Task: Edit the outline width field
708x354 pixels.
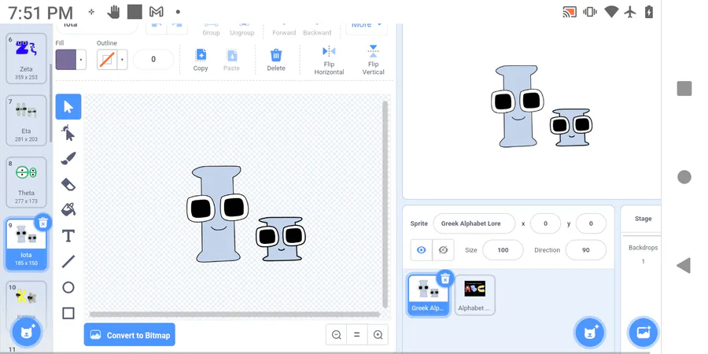Action: click(153, 59)
